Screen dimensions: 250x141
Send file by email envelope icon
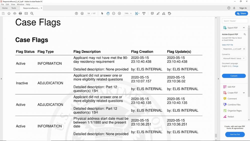click(x=26, y=14)
